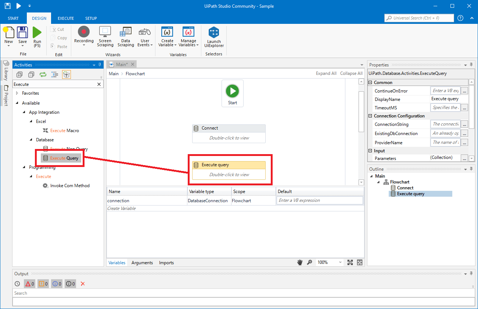Toggle the info filter in Output

[57, 284]
